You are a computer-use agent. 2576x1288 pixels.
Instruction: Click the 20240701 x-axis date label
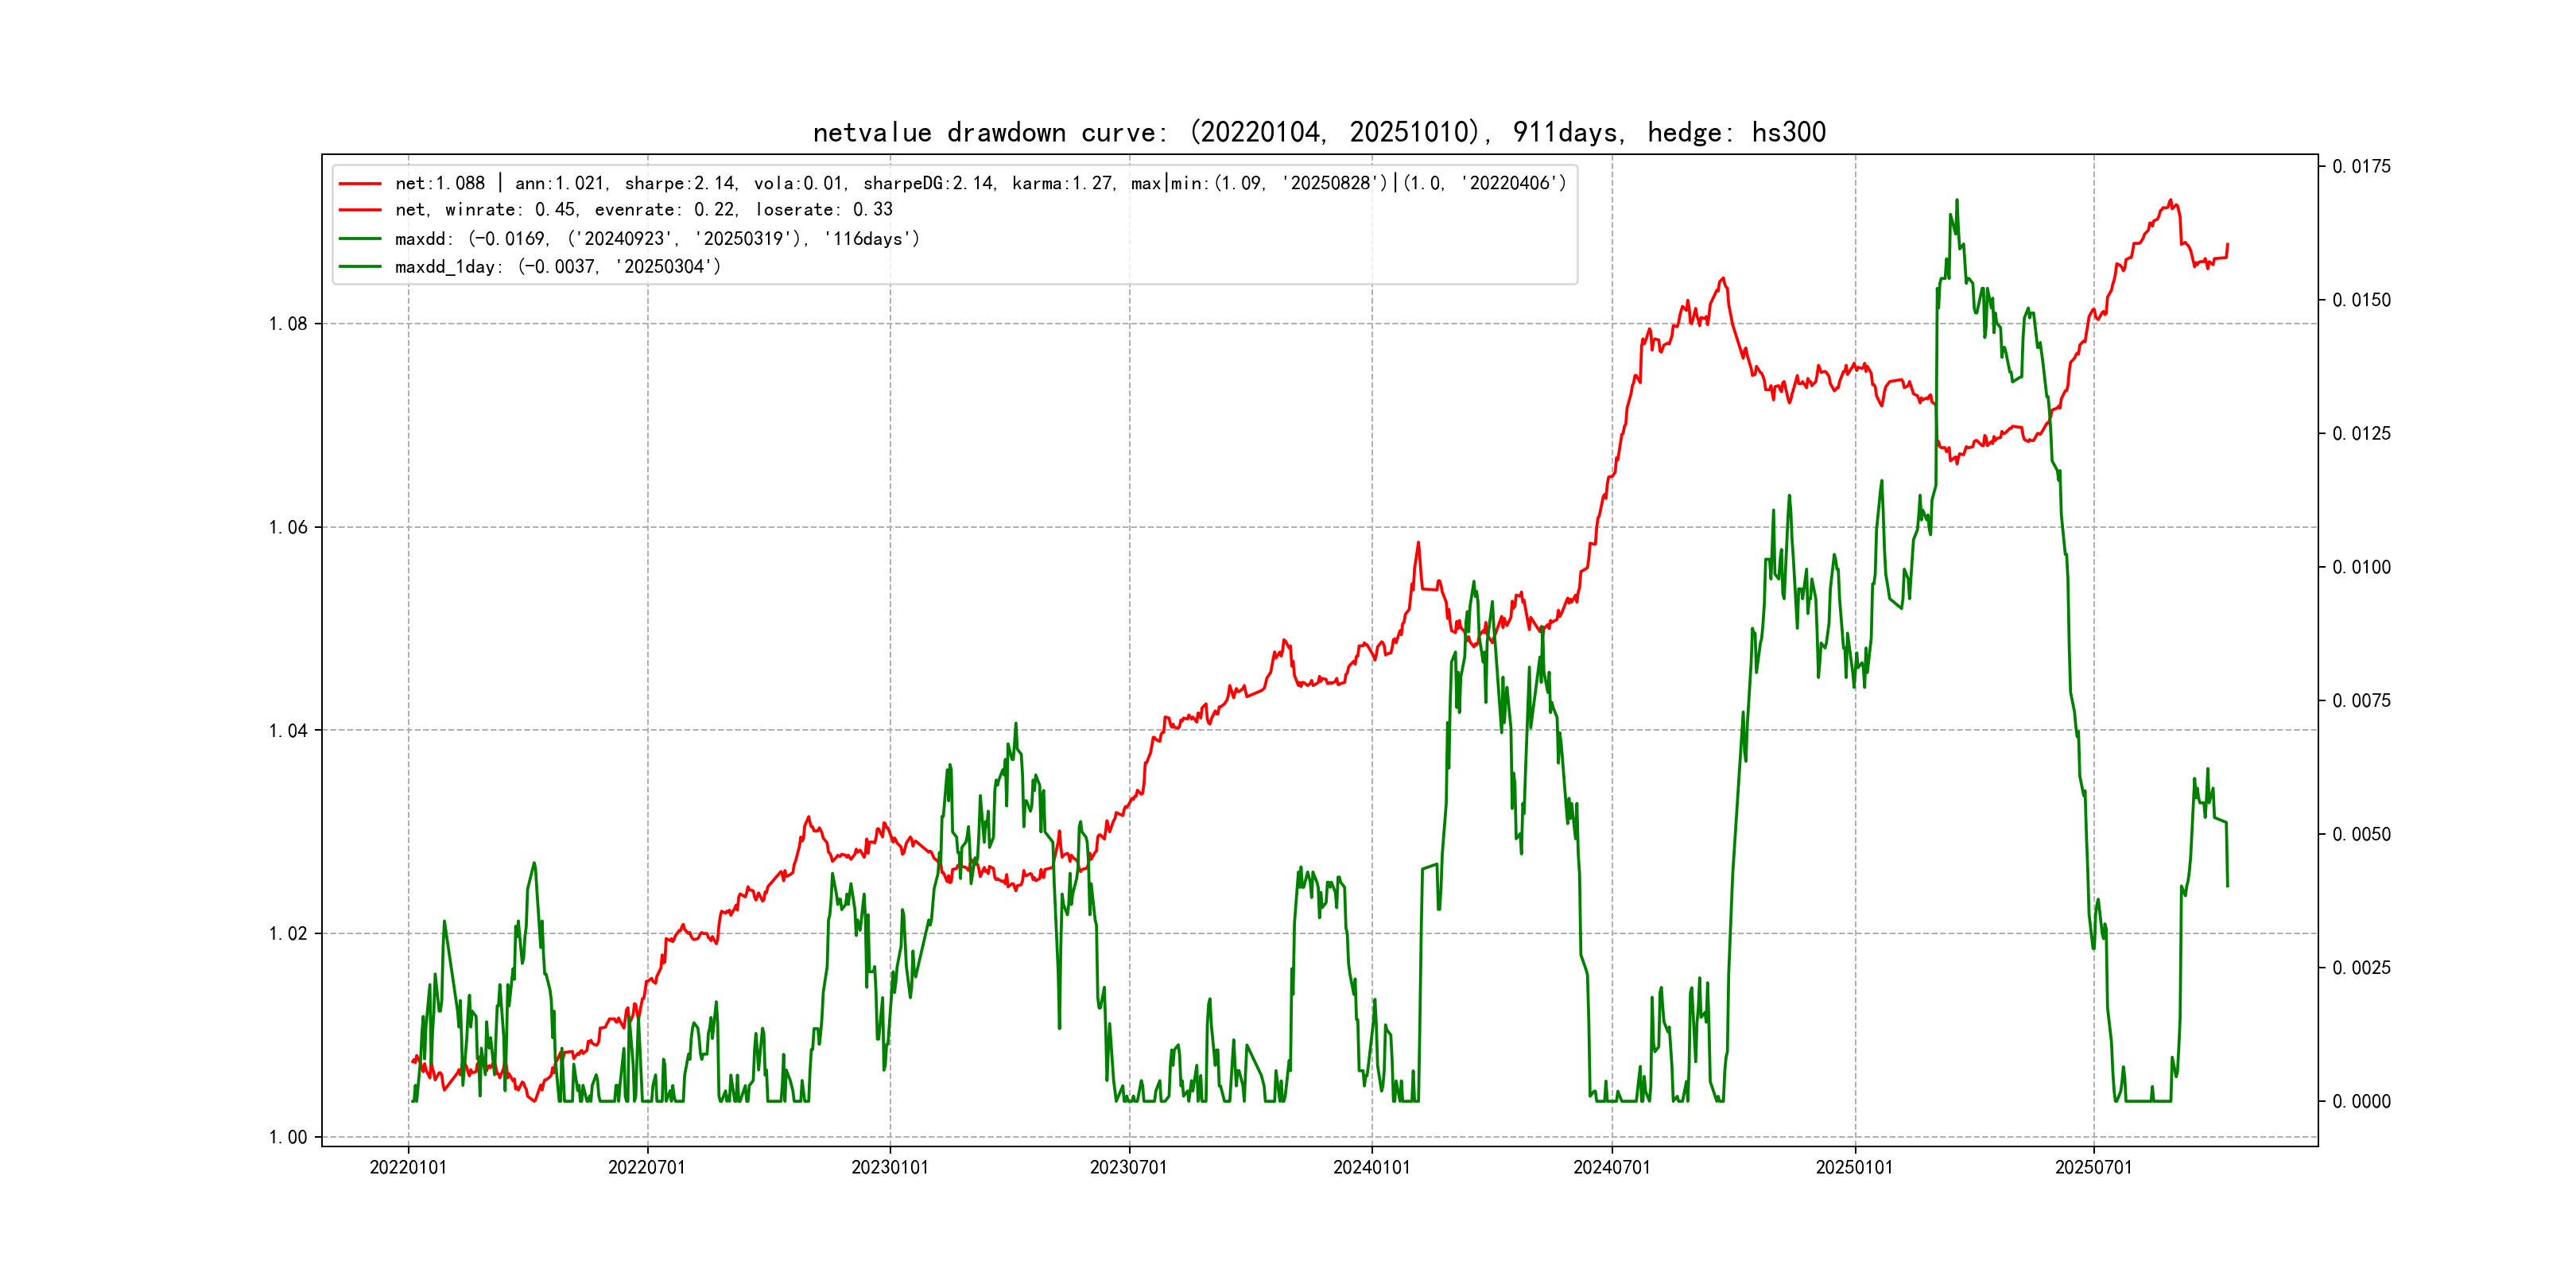pos(1611,1167)
